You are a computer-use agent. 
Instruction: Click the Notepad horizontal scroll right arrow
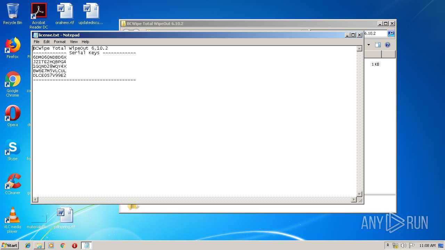[354, 200]
